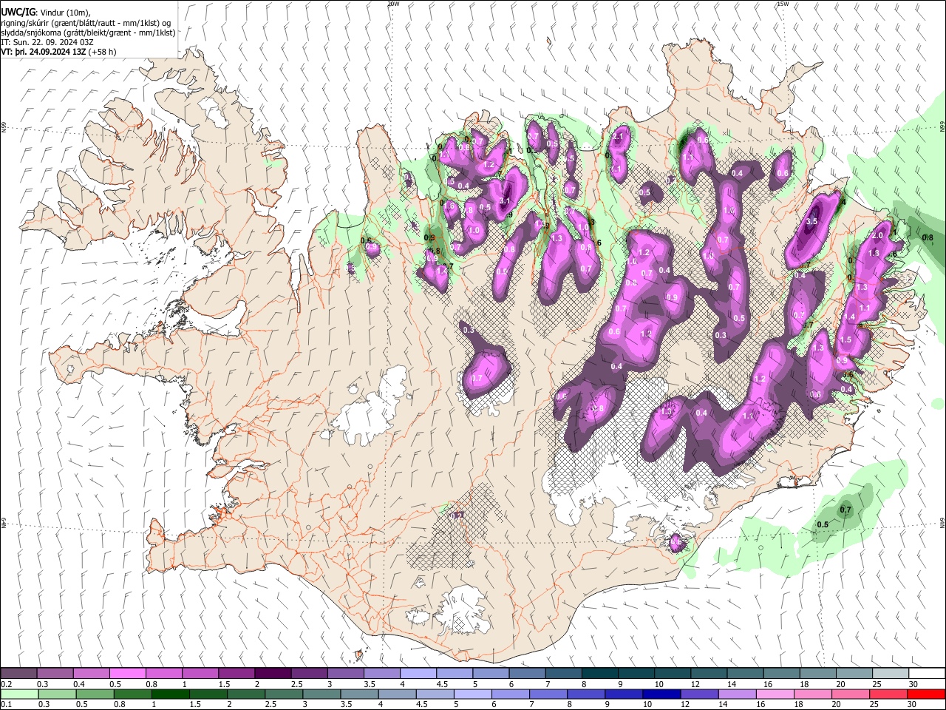Screen dimensions: 946x710
Task: Pick the light periwinkle 5 rain legend swatch
Action: [473, 694]
